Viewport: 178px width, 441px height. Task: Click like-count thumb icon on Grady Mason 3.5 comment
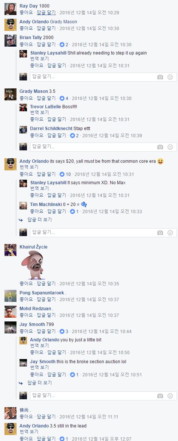pos(62,99)
